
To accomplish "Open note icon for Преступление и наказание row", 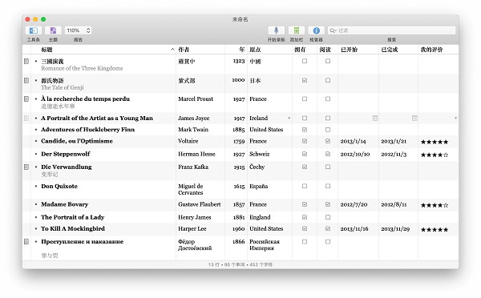I will coord(26,242).
